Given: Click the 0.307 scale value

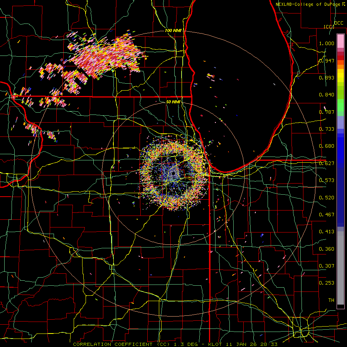Looking at the screenshot, I should point(327,266).
